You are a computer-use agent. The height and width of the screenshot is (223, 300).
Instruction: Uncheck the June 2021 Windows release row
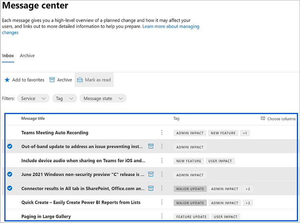10,174
